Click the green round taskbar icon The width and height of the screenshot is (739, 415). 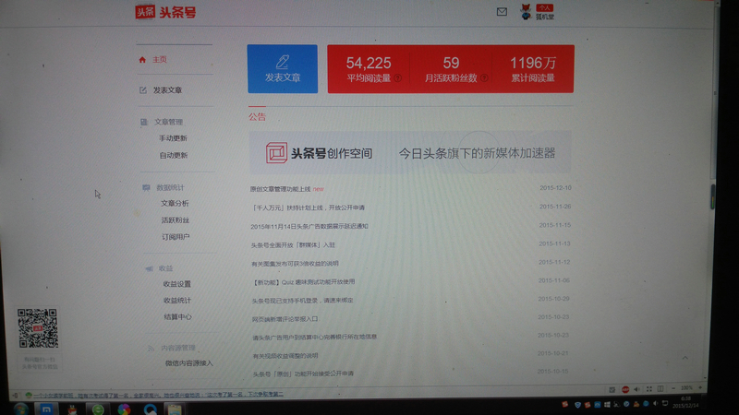click(x=98, y=409)
